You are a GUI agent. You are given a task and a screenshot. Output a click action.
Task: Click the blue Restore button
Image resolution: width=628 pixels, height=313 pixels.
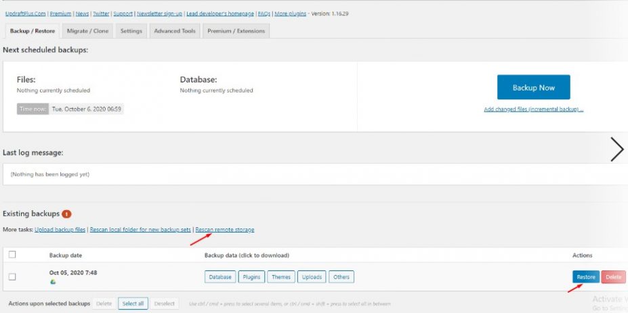[x=585, y=276]
